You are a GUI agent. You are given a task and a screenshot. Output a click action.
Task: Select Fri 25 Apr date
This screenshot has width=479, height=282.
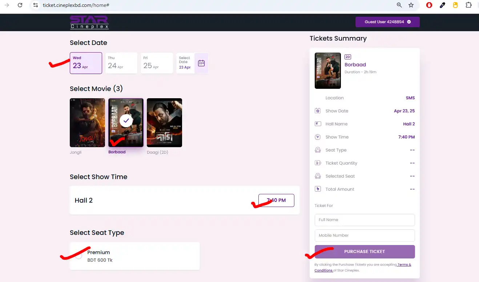[157, 63]
